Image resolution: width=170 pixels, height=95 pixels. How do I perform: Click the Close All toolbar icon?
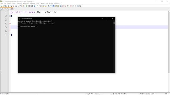[13, 6]
